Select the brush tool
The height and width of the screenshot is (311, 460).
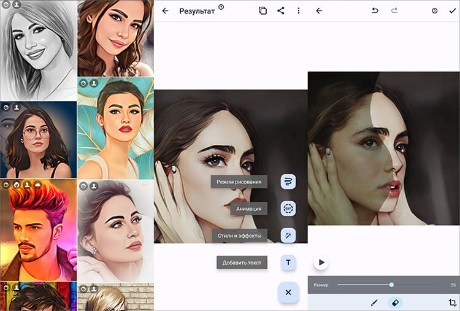tap(374, 302)
